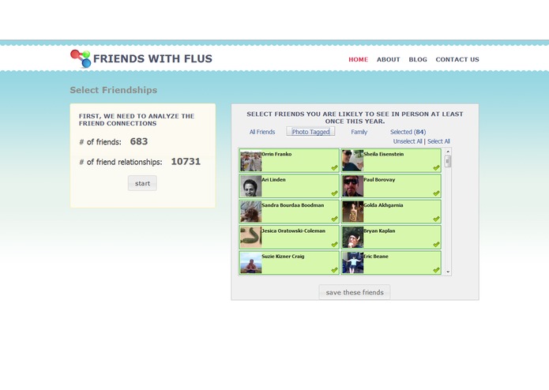The height and width of the screenshot is (390, 549).
Task: Toggle the checkmark on Golda Akhgarnia
Action: pos(436,219)
